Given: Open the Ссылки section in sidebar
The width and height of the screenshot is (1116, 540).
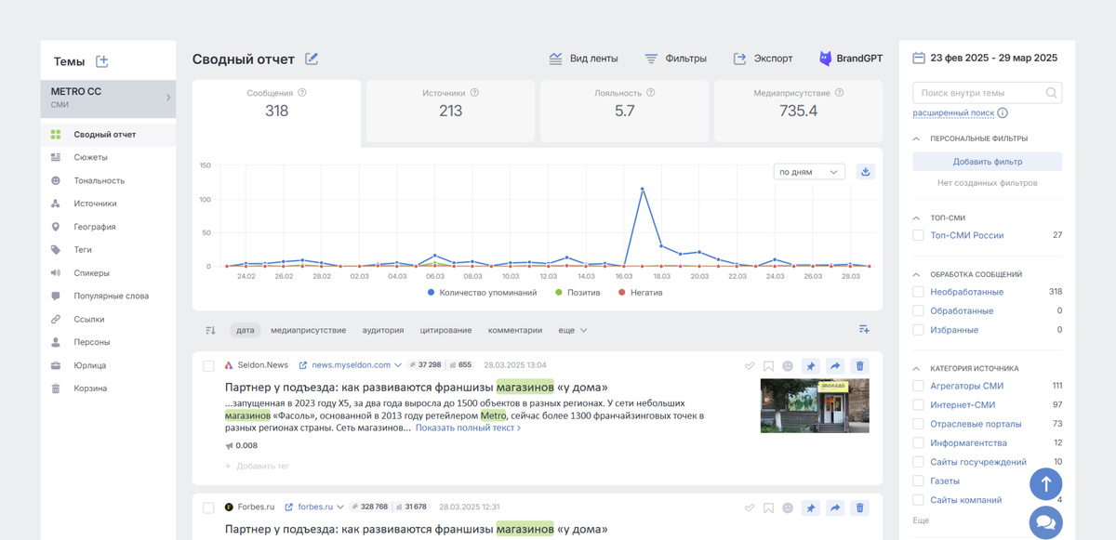Looking at the screenshot, I should click(108, 319).
